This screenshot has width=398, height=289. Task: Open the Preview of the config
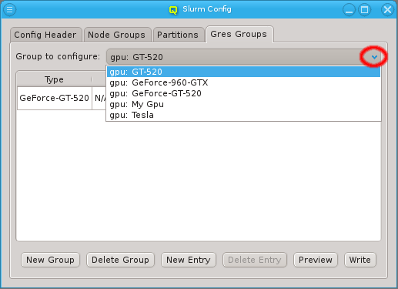coord(316,260)
